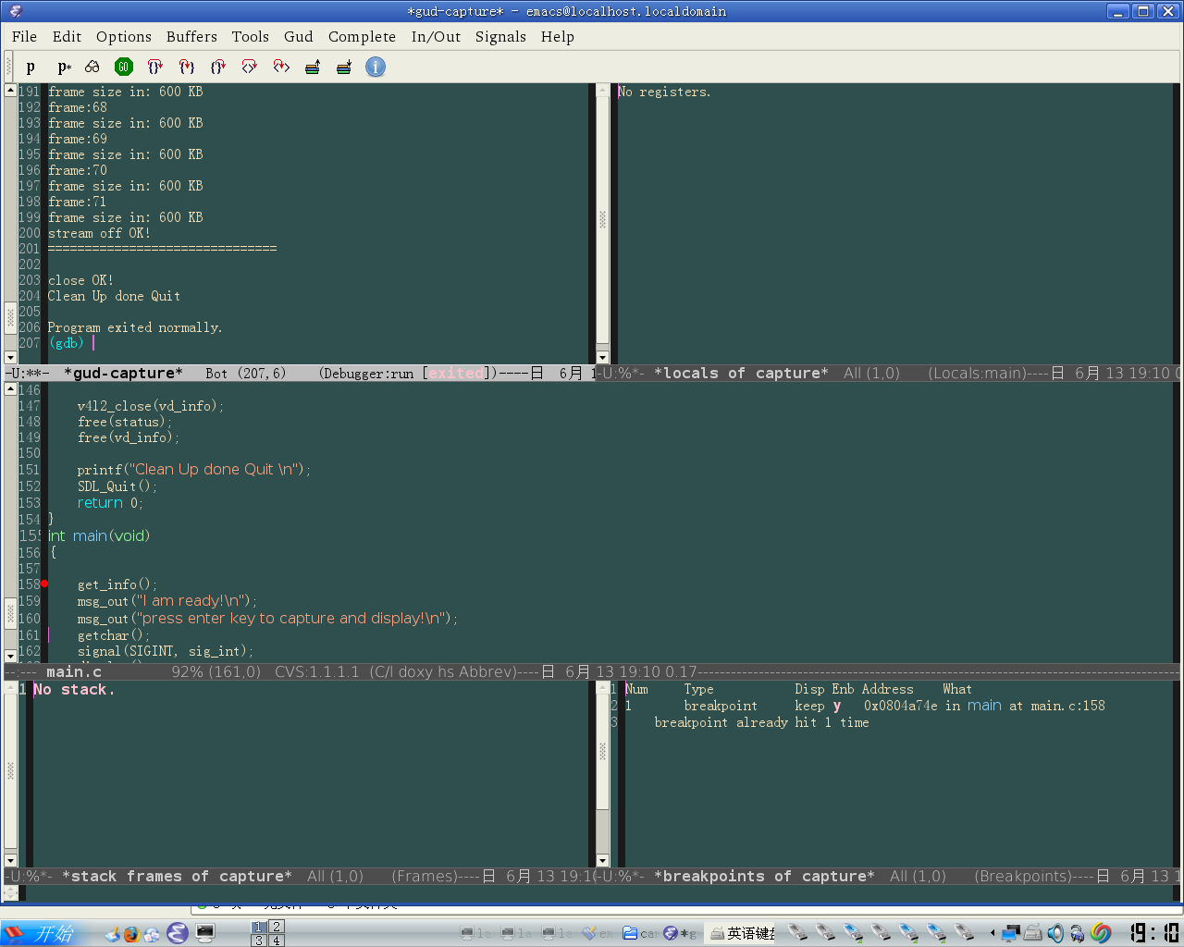Click the colorful swirl tray icon
The height and width of the screenshot is (947, 1184).
coord(1101,933)
